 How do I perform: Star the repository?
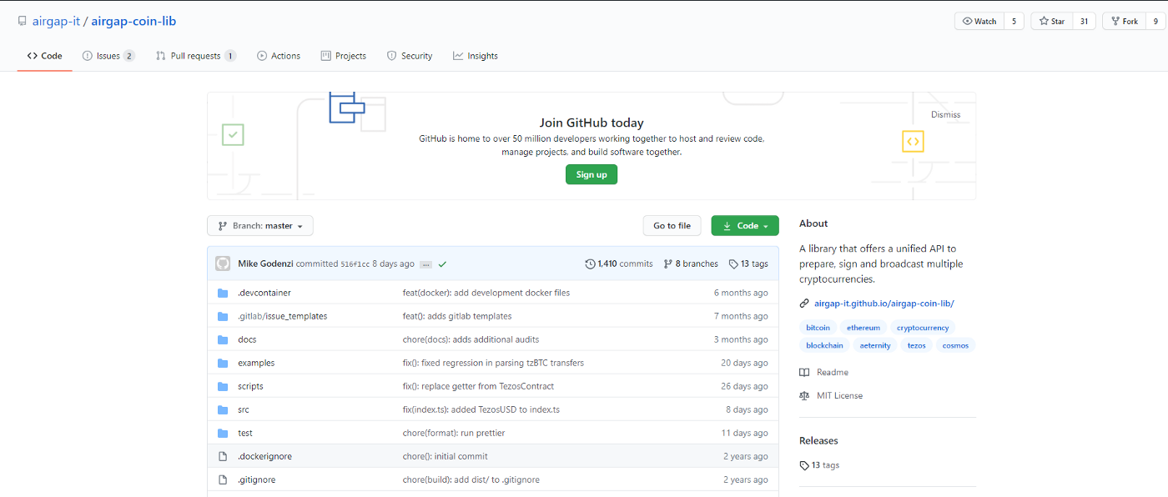(x=1051, y=22)
